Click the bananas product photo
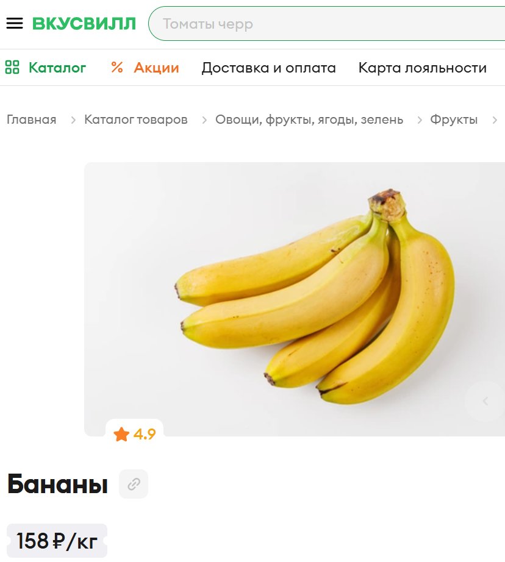505x562 pixels. [295, 299]
